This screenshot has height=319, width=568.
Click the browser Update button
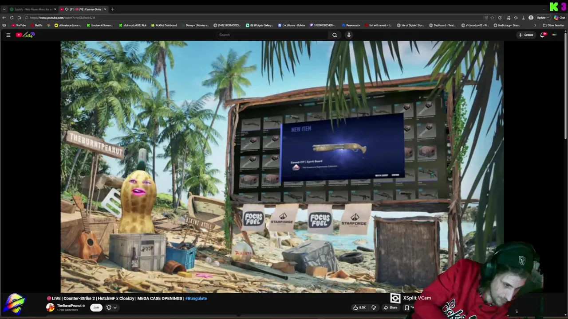pos(543,18)
